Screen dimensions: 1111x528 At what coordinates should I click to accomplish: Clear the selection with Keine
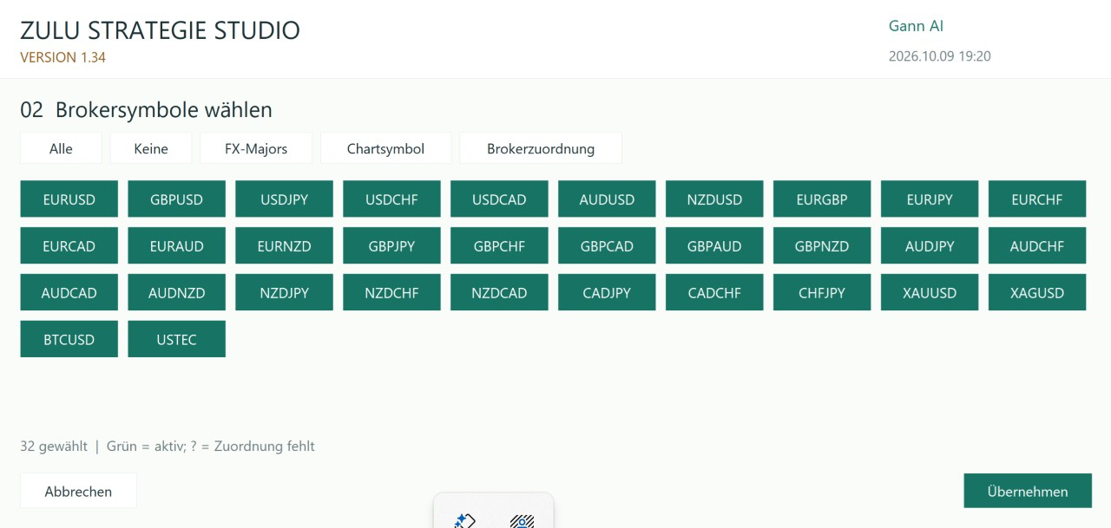pyautogui.click(x=151, y=148)
